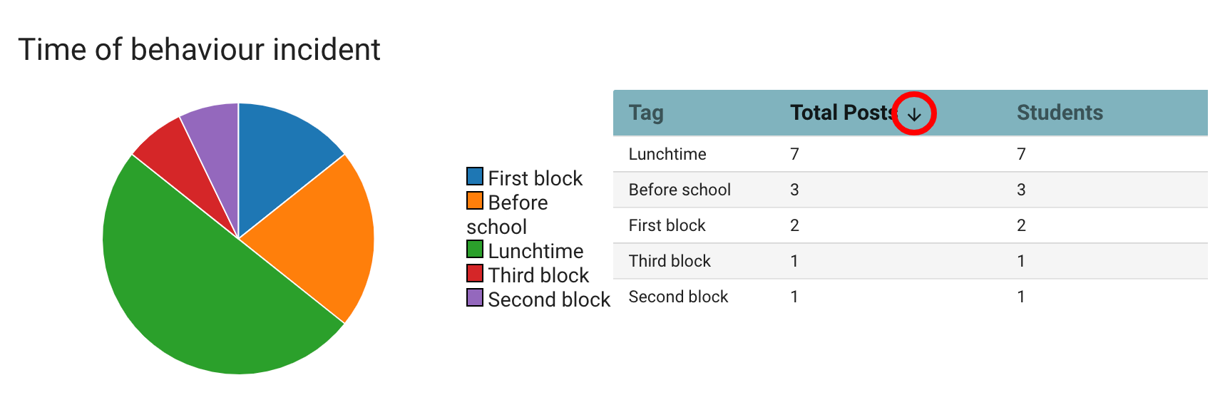The height and width of the screenshot is (405, 1225).
Task: Click the Third block table row tag
Action: point(670,261)
